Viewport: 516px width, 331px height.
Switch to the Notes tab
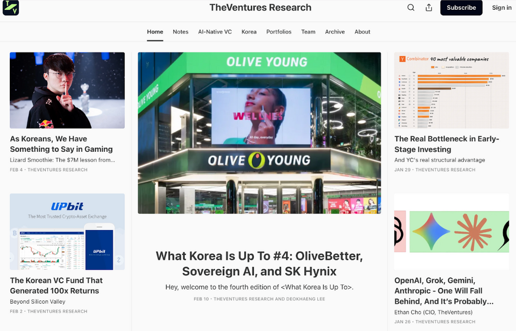[181, 32]
